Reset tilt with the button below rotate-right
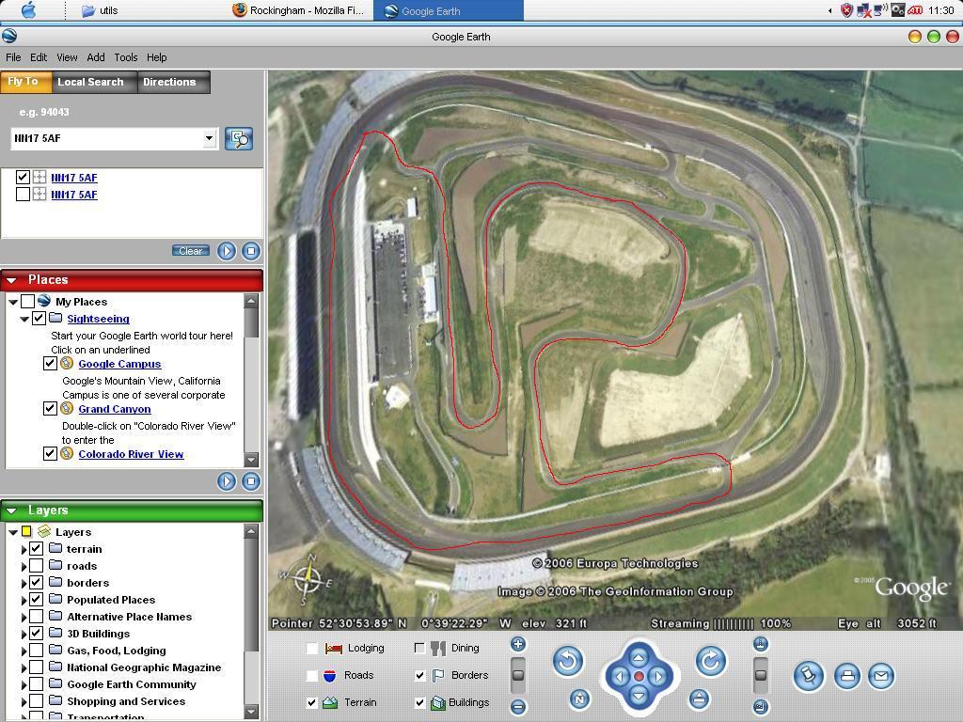This screenshot has width=963, height=722. click(x=699, y=698)
